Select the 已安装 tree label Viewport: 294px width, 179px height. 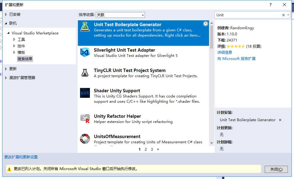15,14
